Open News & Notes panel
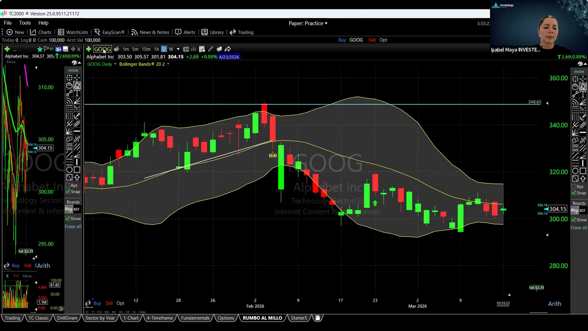Screen dimensions: 588x331 click(150, 32)
